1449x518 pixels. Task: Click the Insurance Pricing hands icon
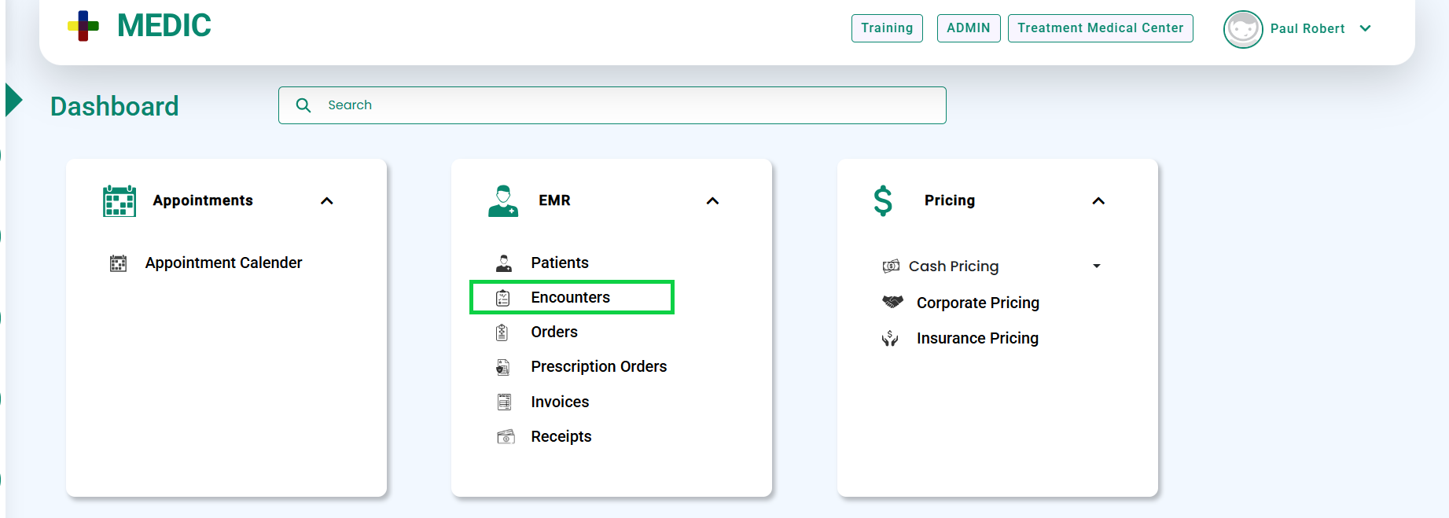(890, 339)
